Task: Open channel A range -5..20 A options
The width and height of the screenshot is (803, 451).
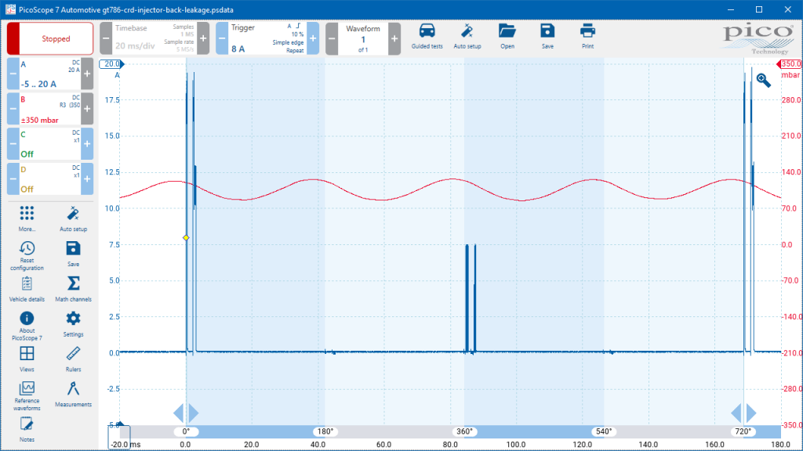Action: click(50, 74)
